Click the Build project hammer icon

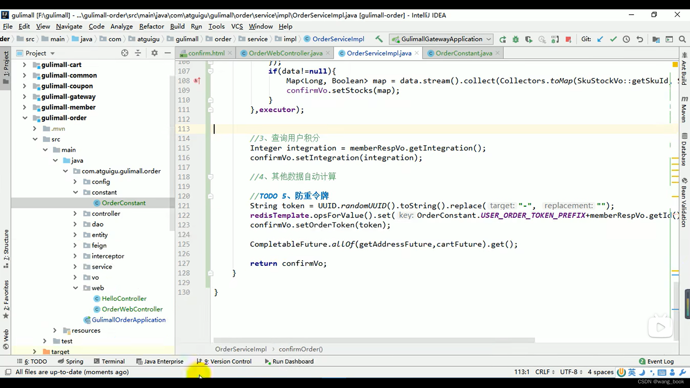[x=379, y=39]
